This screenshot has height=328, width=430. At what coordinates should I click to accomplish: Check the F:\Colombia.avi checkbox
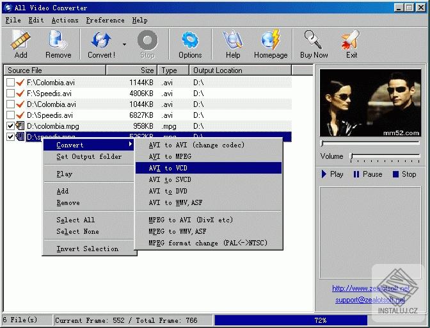(10, 83)
